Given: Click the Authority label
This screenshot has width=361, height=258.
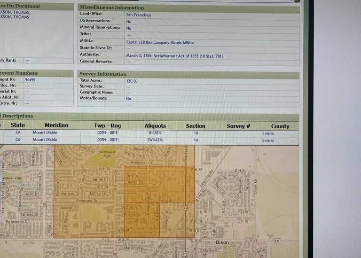Looking at the screenshot, I should point(90,55).
